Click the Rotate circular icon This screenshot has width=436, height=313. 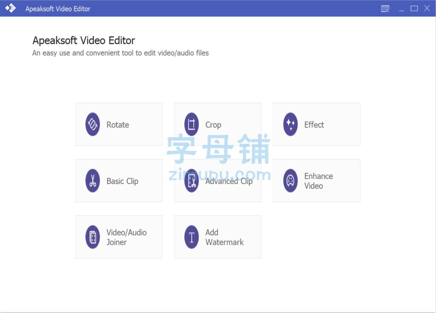click(92, 124)
